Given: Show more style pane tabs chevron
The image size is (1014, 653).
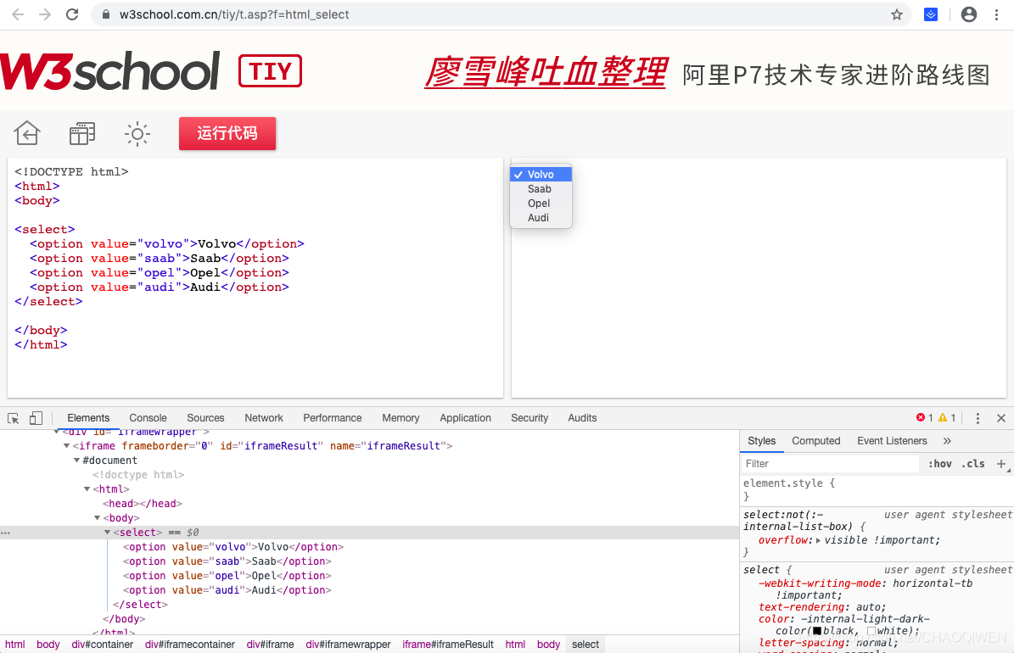Looking at the screenshot, I should 948,441.
